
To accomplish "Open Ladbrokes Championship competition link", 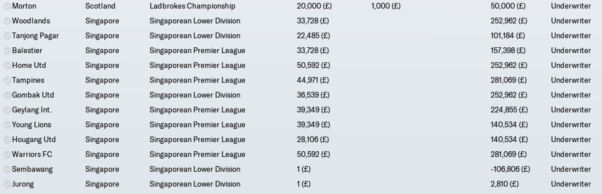I will tap(192, 6).
